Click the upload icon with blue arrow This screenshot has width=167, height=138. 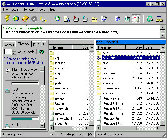(x=85, y=19)
